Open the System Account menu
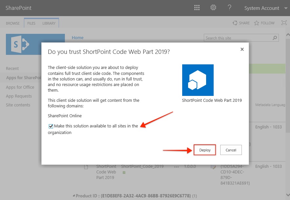The width and height of the screenshot is (290, 200). [261, 8]
